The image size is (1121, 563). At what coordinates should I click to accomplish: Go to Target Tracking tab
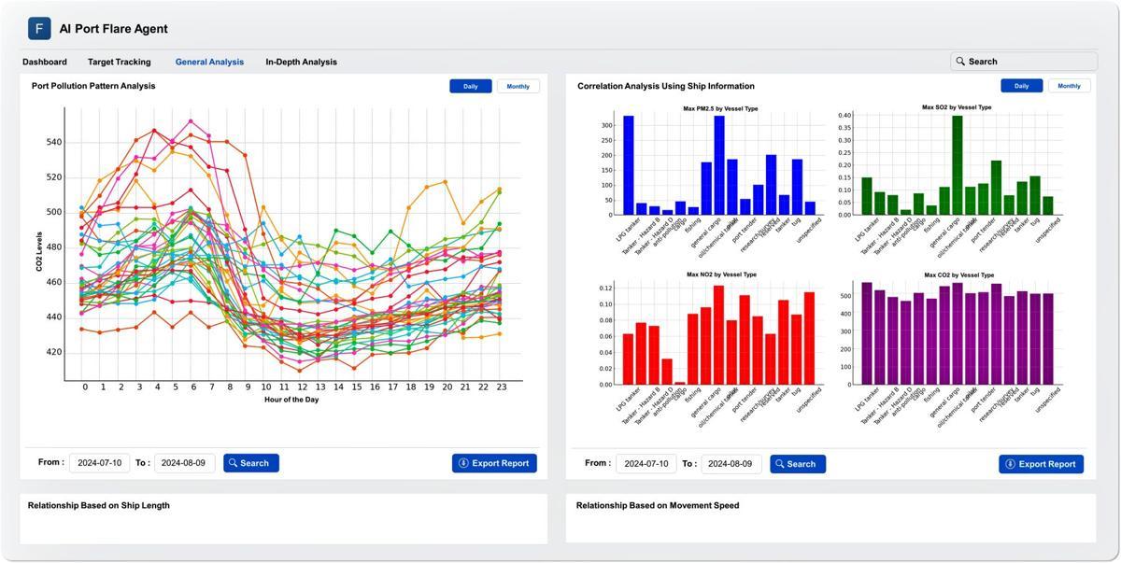tap(119, 62)
